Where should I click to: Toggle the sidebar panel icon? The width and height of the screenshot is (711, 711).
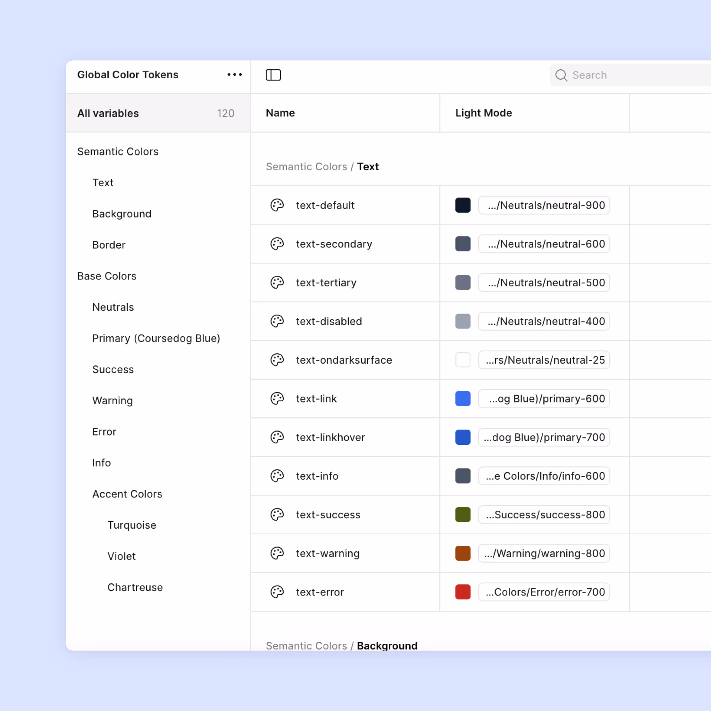[x=273, y=75]
